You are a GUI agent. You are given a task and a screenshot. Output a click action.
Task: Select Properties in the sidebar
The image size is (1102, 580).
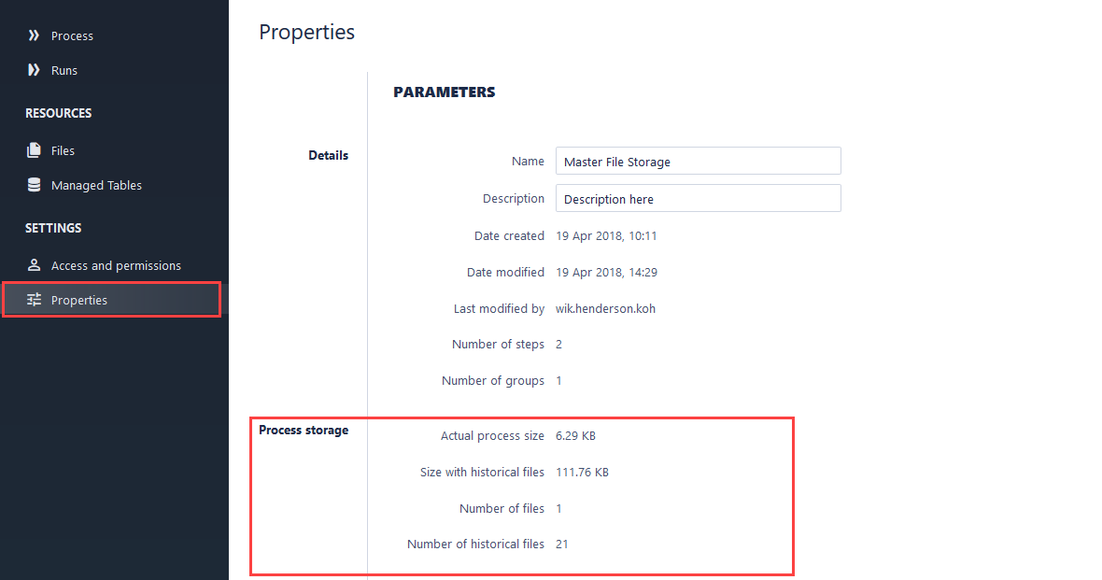pos(79,300)
